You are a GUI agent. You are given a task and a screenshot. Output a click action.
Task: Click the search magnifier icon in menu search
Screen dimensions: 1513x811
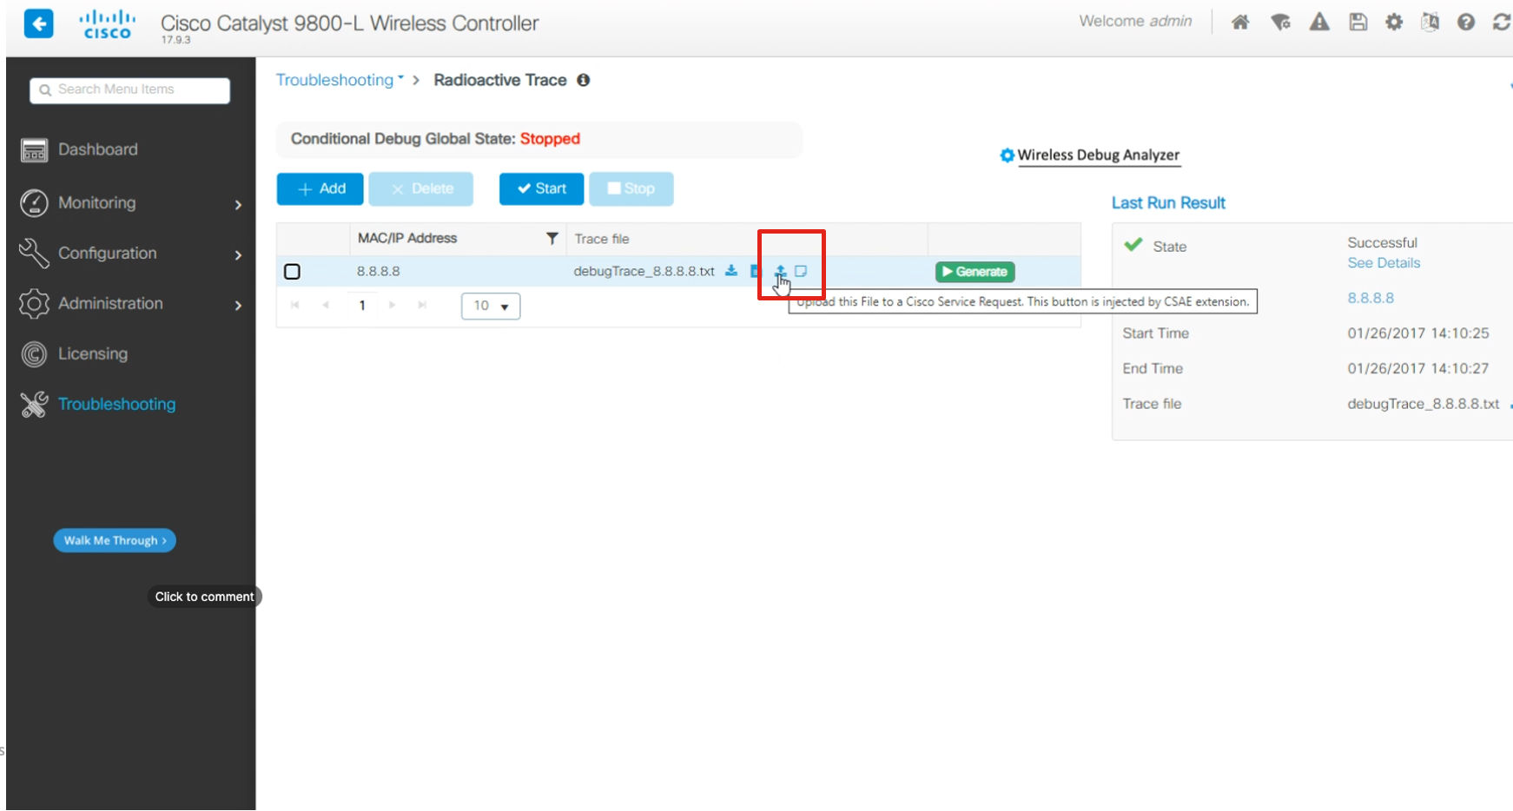coord(45,89)
